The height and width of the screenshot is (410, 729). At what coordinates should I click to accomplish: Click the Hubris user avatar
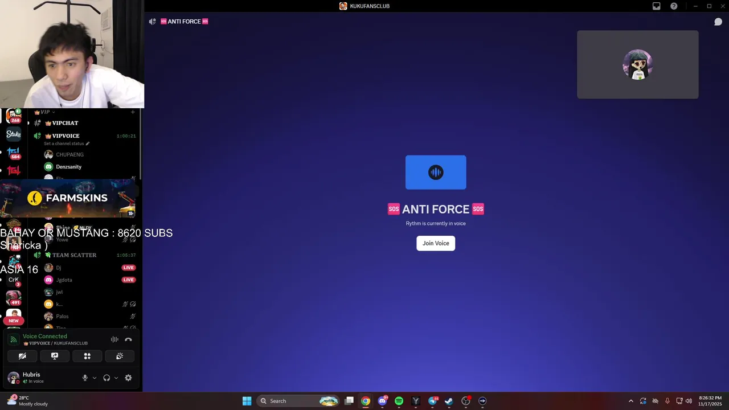[13, 378]
